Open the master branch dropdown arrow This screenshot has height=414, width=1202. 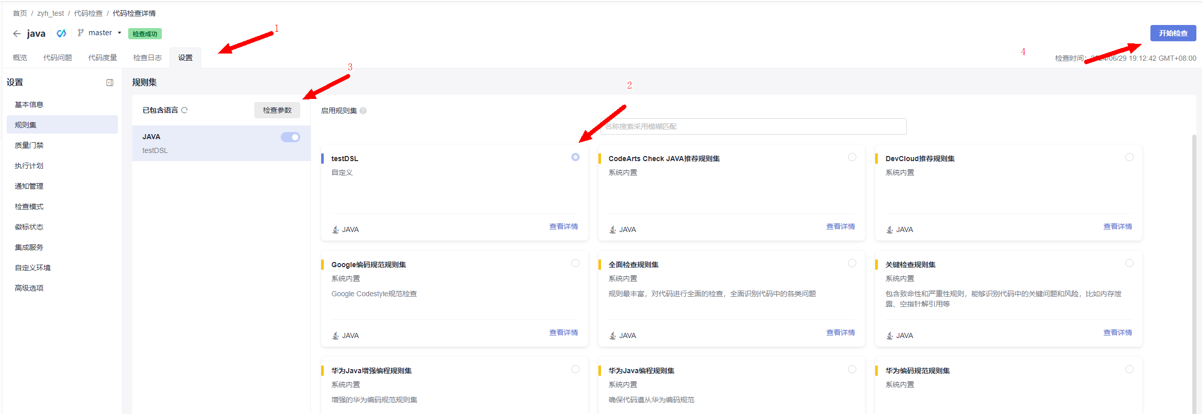[x=119, y=33]
